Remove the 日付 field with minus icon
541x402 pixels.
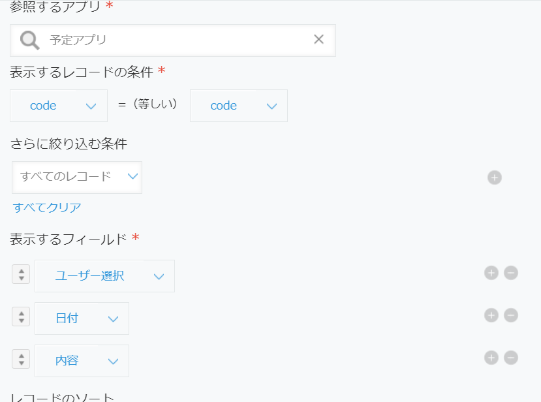pyautogui.click(x=510, y=315)
